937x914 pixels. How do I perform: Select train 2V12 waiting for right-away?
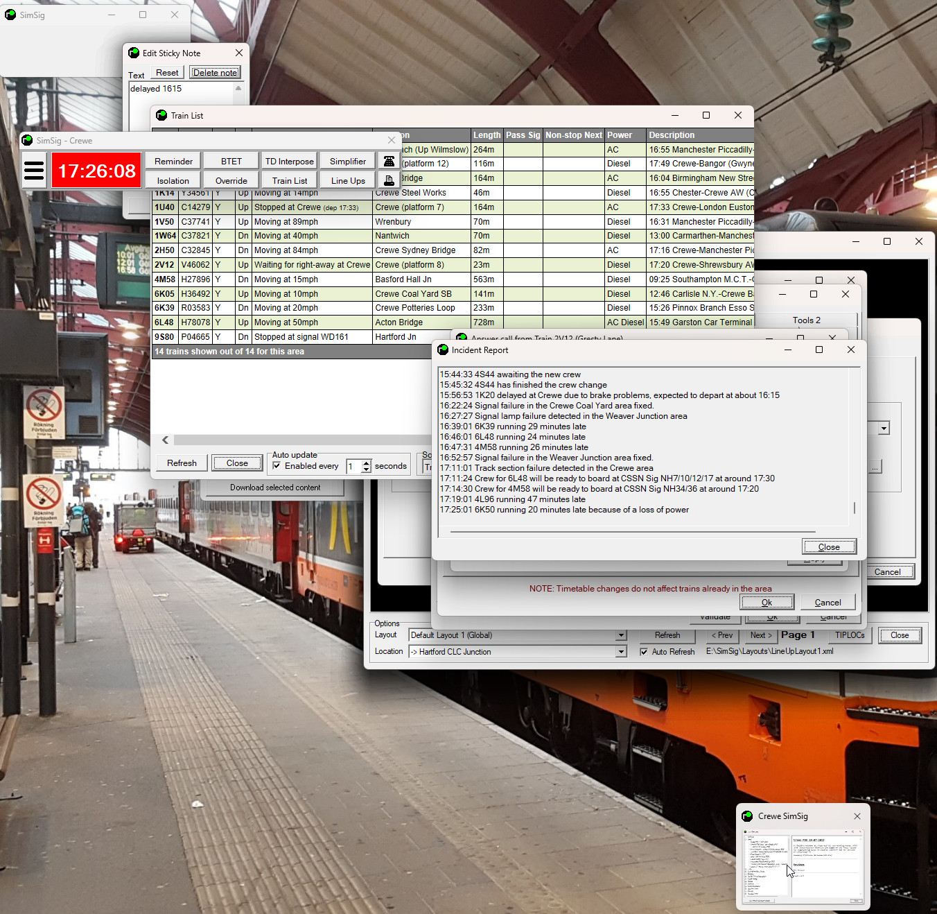(x=453, y=265)
